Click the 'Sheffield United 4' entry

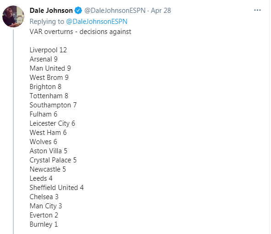pyautogui.click(x=57, y=188)
